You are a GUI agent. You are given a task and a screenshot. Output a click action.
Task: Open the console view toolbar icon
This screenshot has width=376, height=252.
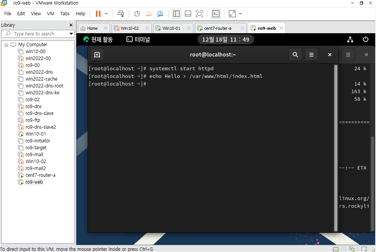[216, 14]
